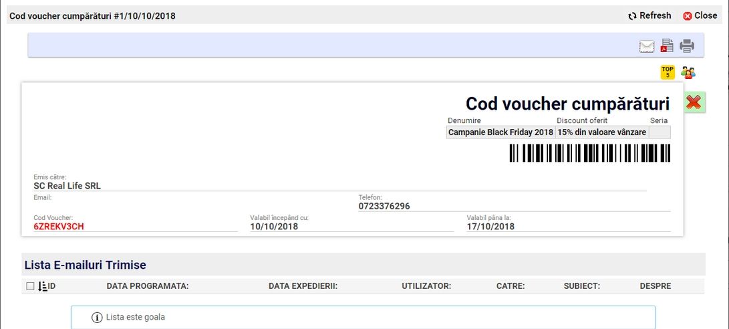Click the CATRE column header
The height and width of the screenshot is (329, 729).
click(511, 286)
